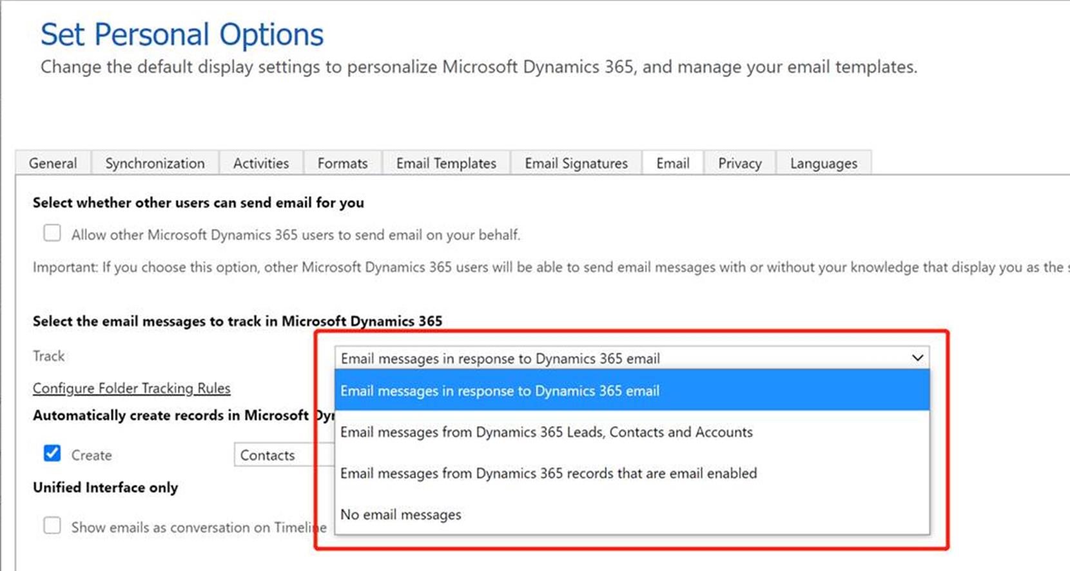Click 'Select whether other users can send email for you' heading
Screen dimensions: 1070x571
(x=199, y=202)
